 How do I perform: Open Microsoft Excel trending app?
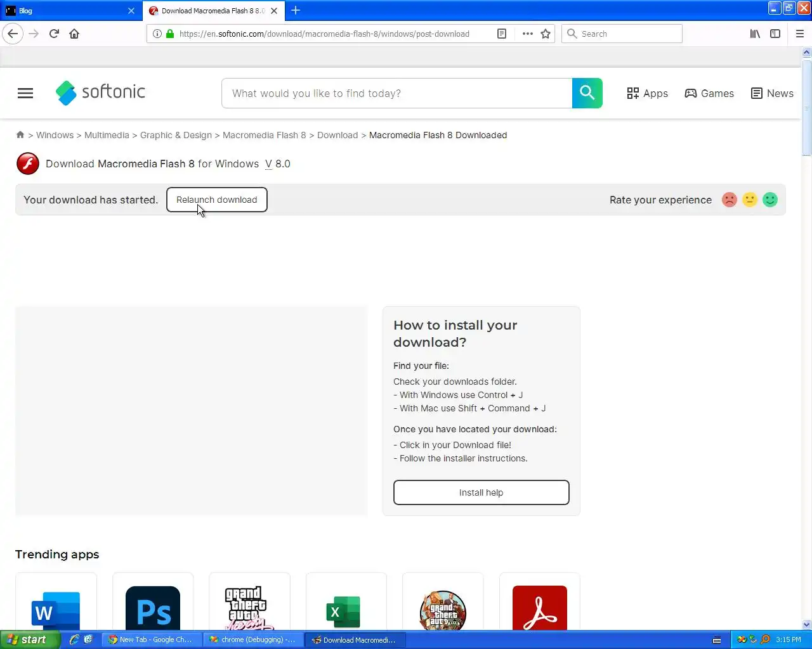point(346,602)
